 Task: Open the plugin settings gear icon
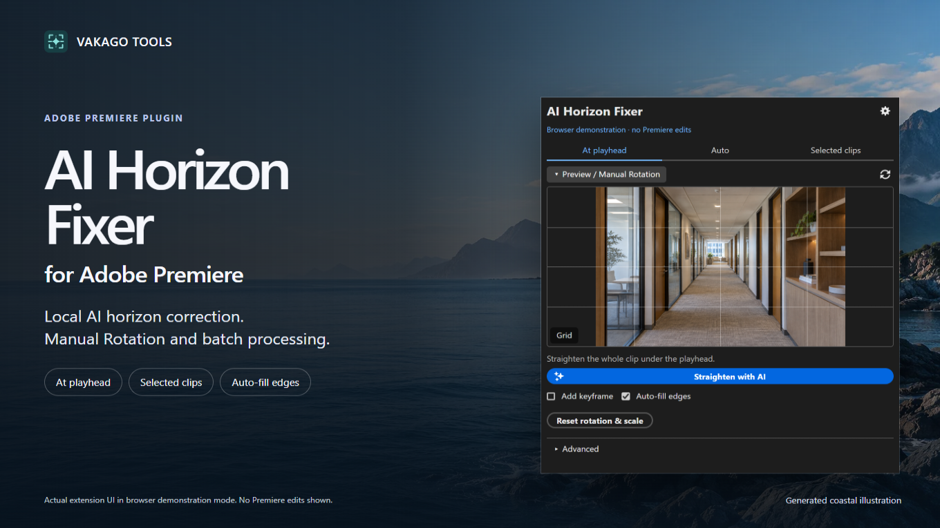coord(885,111)
